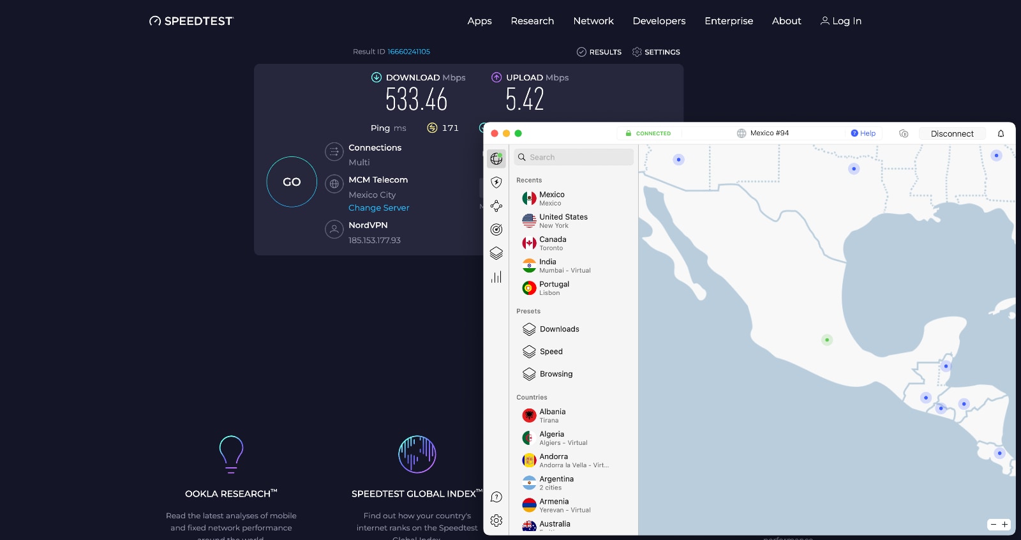Screen dimensions: 1021x540
Task: Open the Help link in NordVPN header
Action: click(863, 133)
